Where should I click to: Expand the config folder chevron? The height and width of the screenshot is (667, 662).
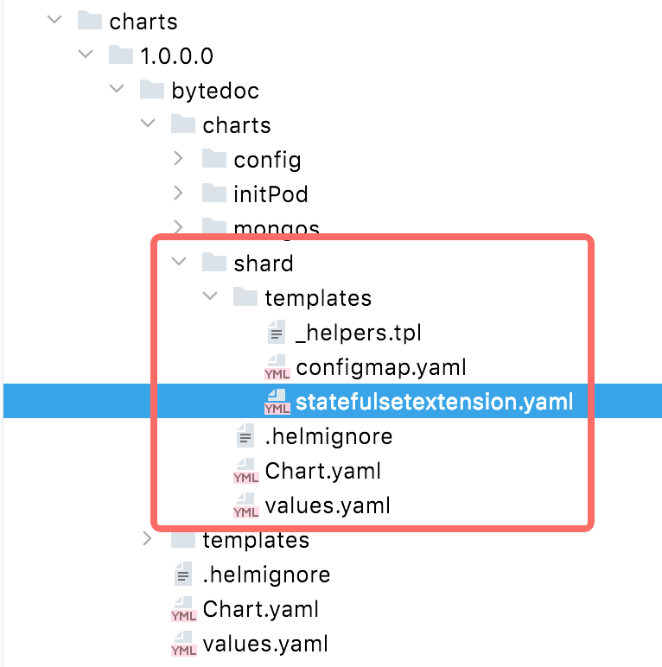click(178, 159)
